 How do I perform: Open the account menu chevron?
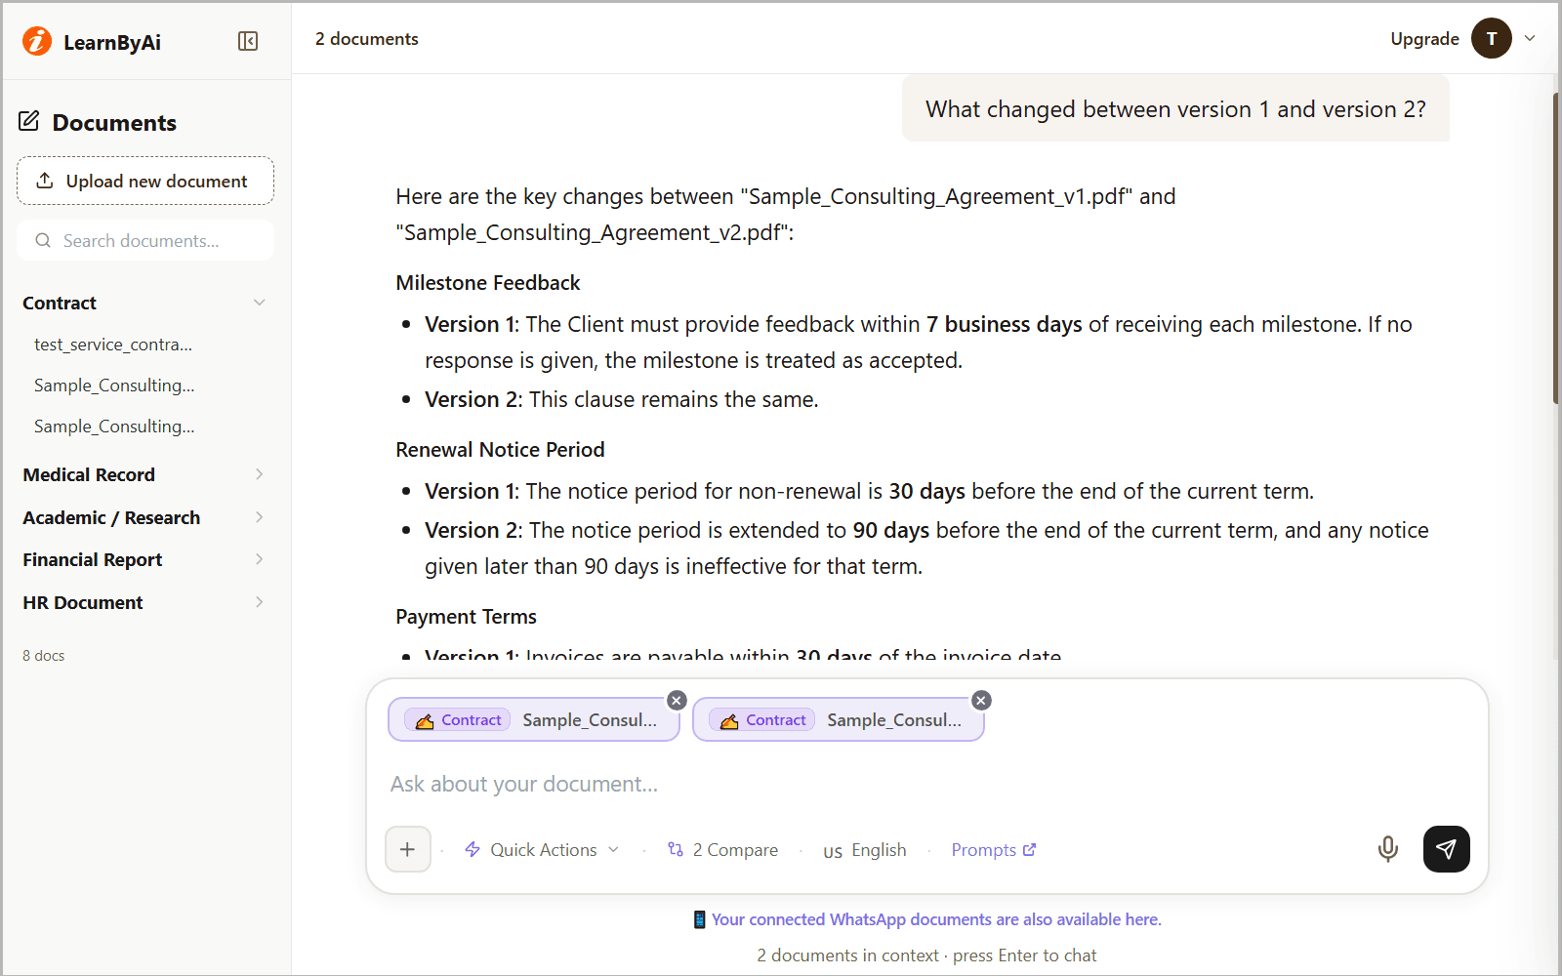tap(1530, 38)
